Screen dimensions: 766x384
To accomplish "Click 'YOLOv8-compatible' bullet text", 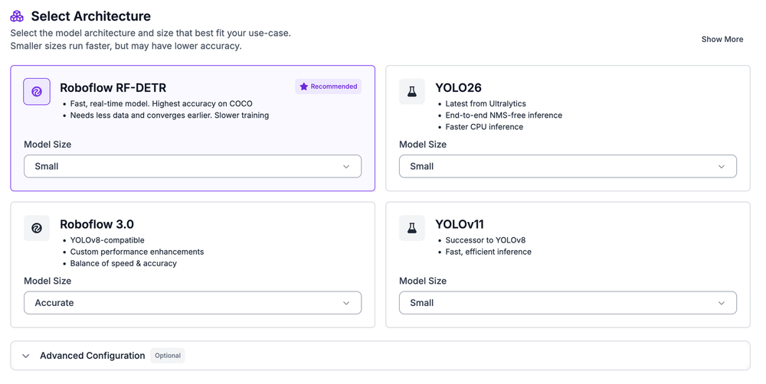I will 107,240.
